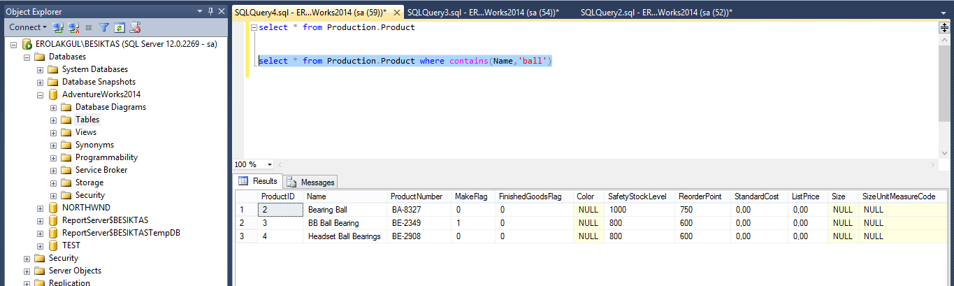This screenshot has height=286, width=954.
Task: Expand the Tables folder node
Action: pos(54,120)
